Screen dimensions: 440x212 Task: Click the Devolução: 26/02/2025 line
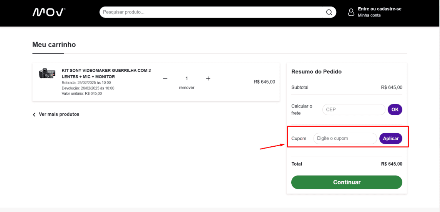pyautogui.click(x=88, y=88)
